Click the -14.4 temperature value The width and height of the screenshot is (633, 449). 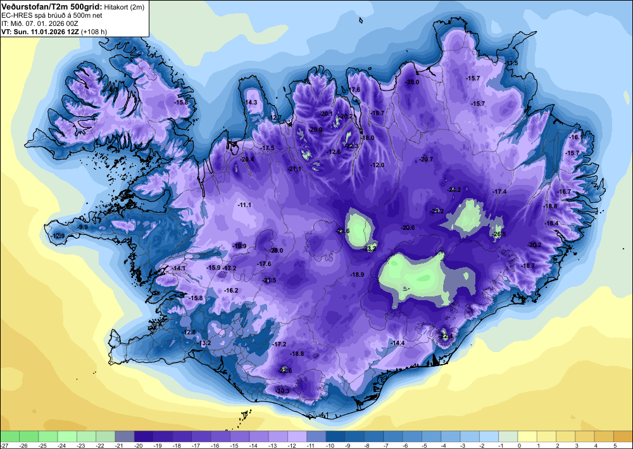click(x=398, y=343)
